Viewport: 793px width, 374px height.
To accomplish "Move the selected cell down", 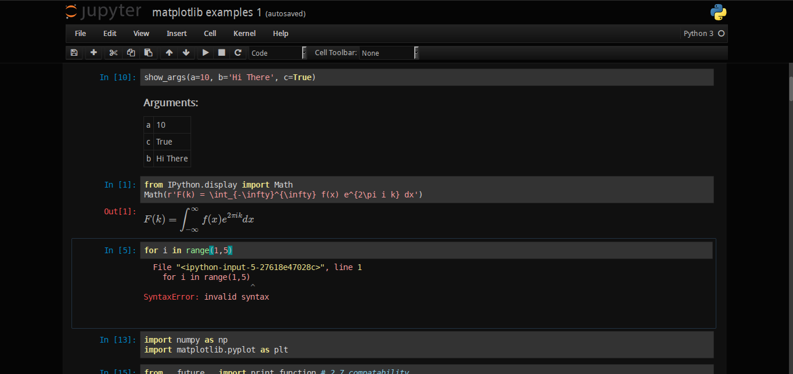I will (x=186, y=52).
